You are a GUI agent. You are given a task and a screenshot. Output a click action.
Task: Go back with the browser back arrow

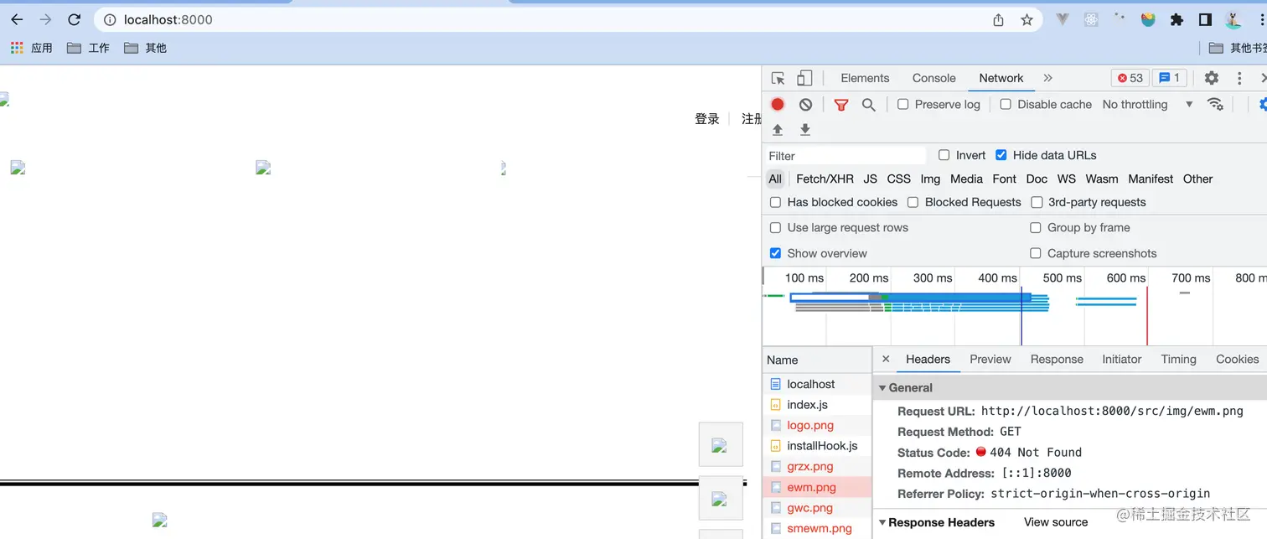pos(17,19)
